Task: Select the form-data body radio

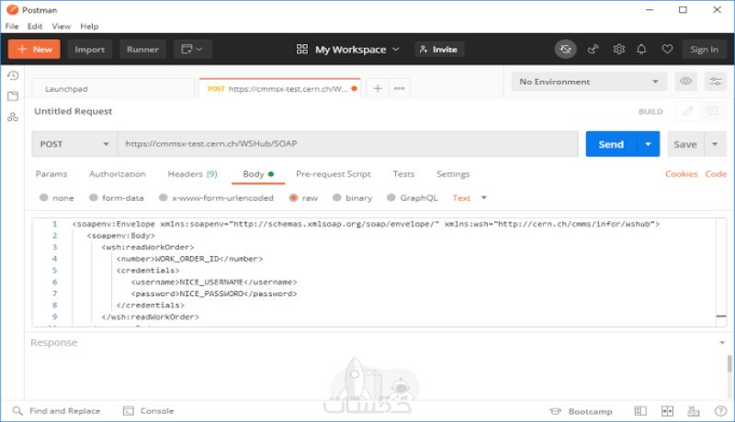Action: (x=94, y=197)
